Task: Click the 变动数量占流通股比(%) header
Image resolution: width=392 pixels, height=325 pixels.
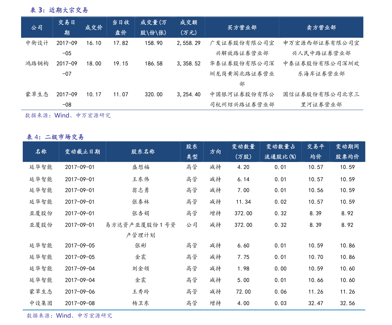Action: 280,152
